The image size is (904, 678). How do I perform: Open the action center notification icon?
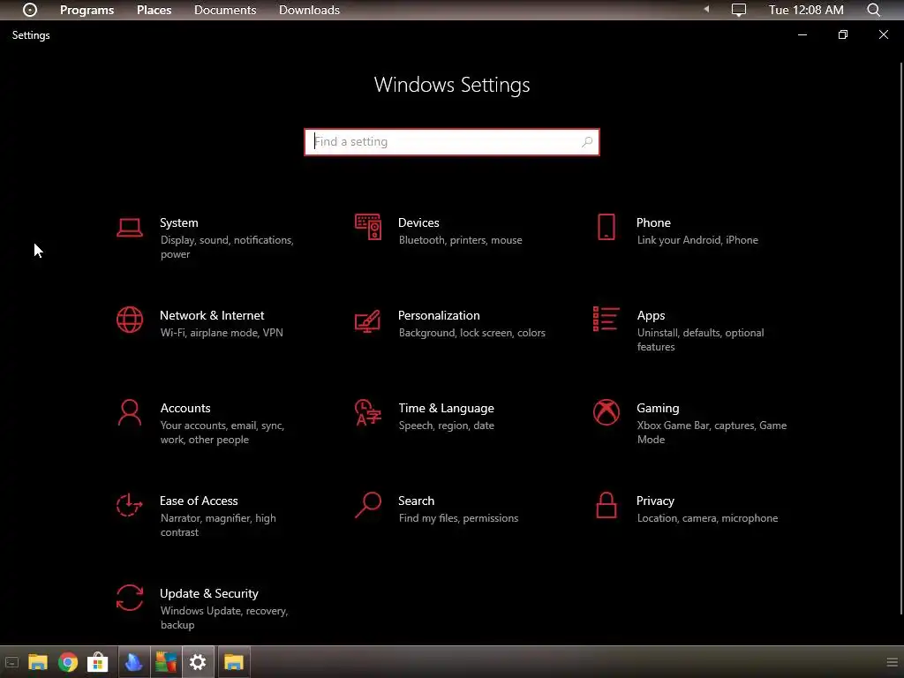pos(739,10)
